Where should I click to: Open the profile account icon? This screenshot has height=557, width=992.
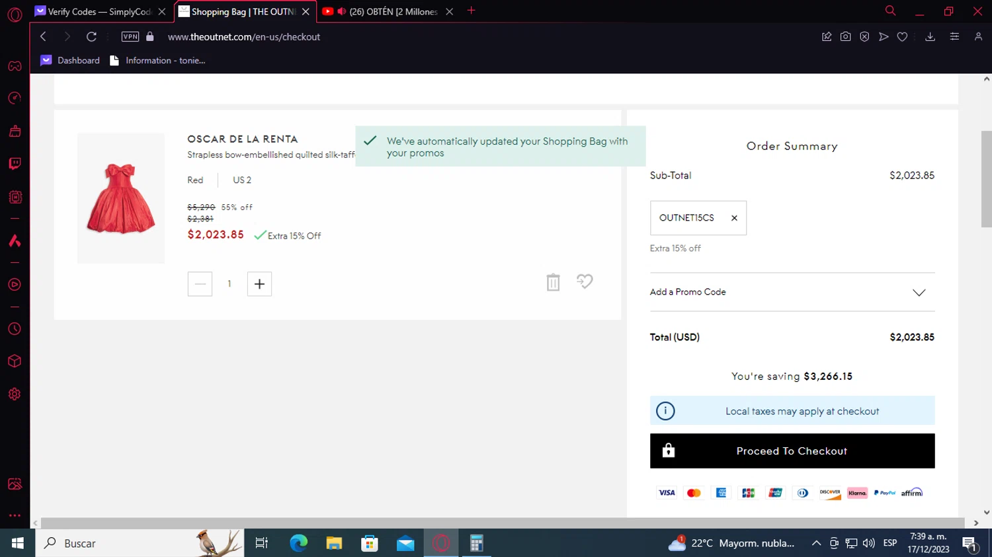tap(978, 37)
